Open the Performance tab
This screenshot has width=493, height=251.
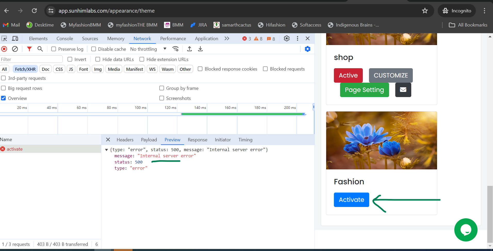[x=173, y=39]
